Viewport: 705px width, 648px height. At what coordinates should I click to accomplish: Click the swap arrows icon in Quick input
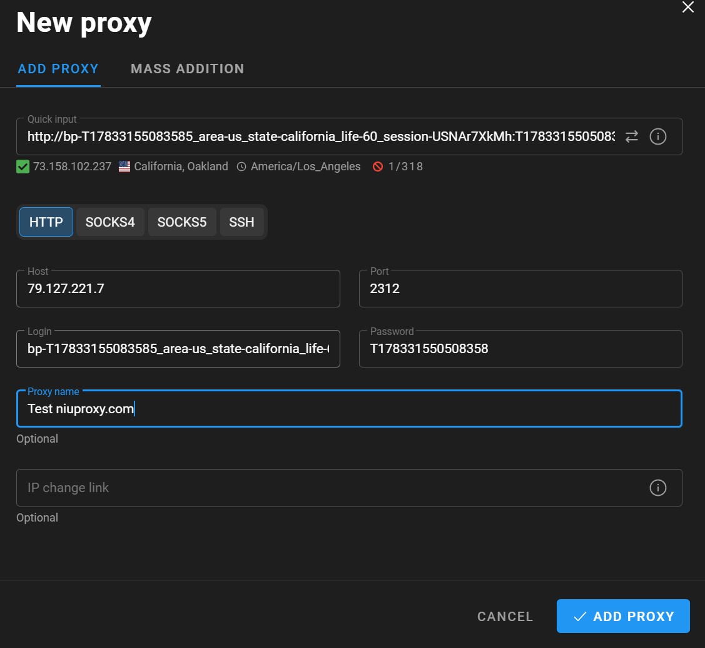(x=631, y=136)
